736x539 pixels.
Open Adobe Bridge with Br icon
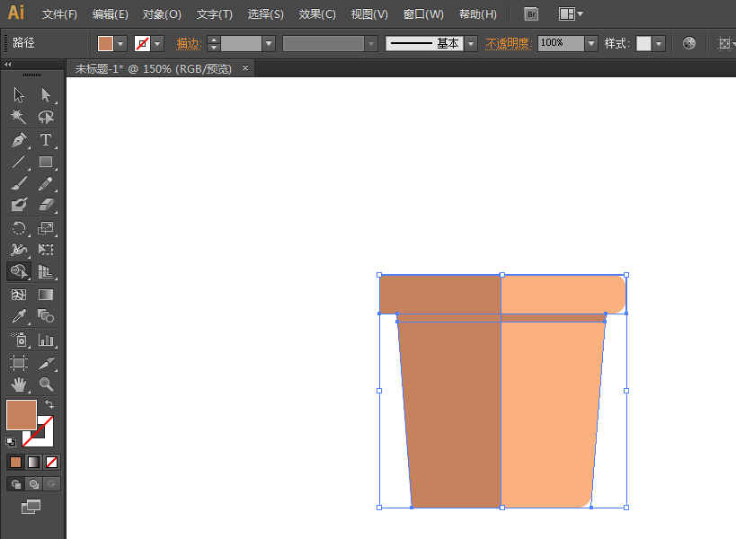click(x=531, y=14)
